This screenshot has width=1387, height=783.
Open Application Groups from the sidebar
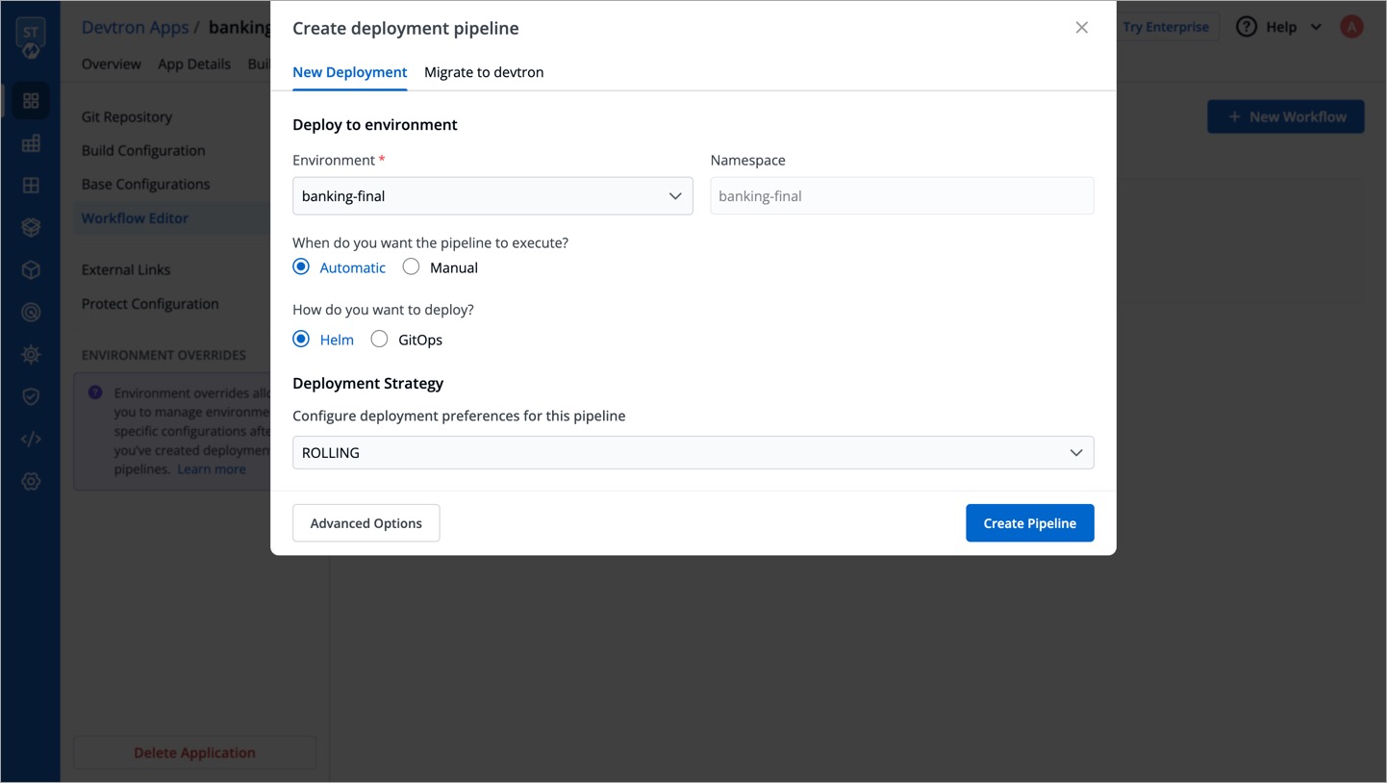tap(31, 184)
